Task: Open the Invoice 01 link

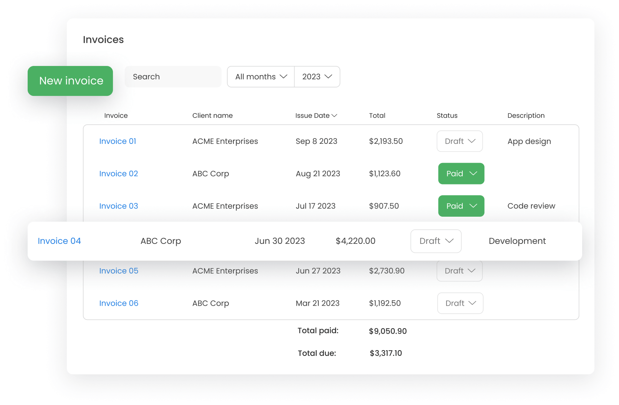Action: [x=118, y=141]
